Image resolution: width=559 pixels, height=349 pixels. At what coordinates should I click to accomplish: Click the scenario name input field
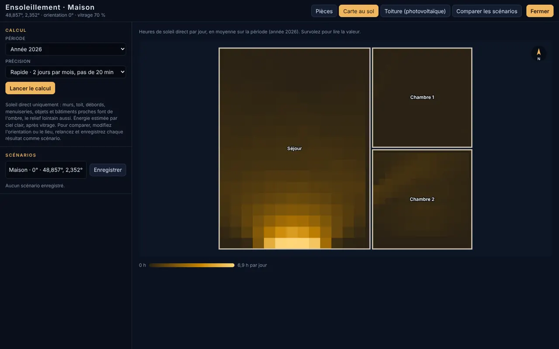pos(46,170)
